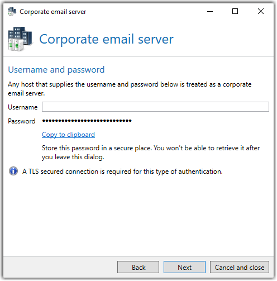Click the Password label
The image size is (277, 281).
tap(22, 121)
